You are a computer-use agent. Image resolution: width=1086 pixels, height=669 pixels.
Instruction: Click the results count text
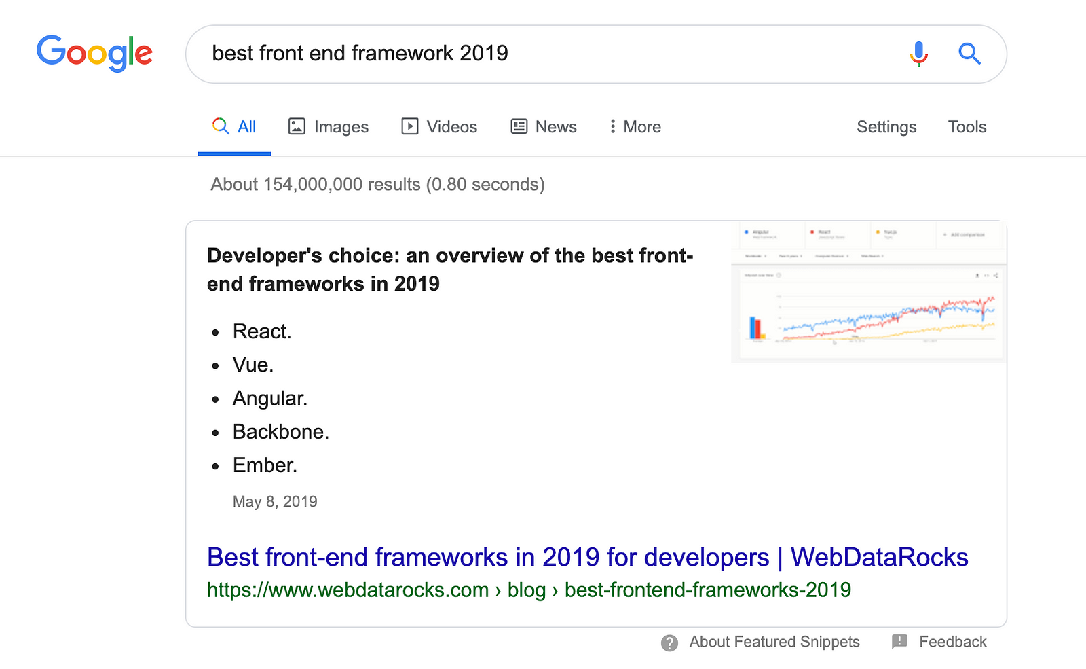coord(377,185)
